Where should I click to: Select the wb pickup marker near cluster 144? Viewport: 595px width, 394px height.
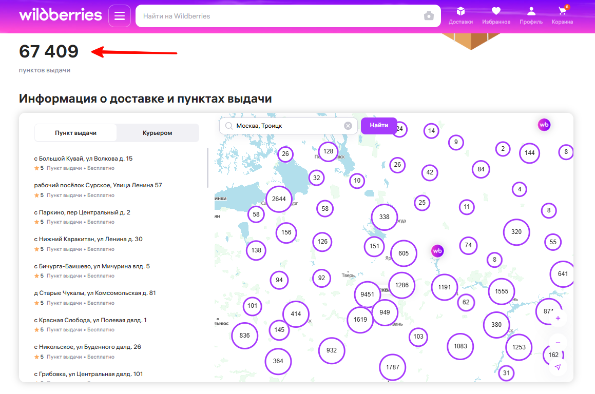click(544, 125)
